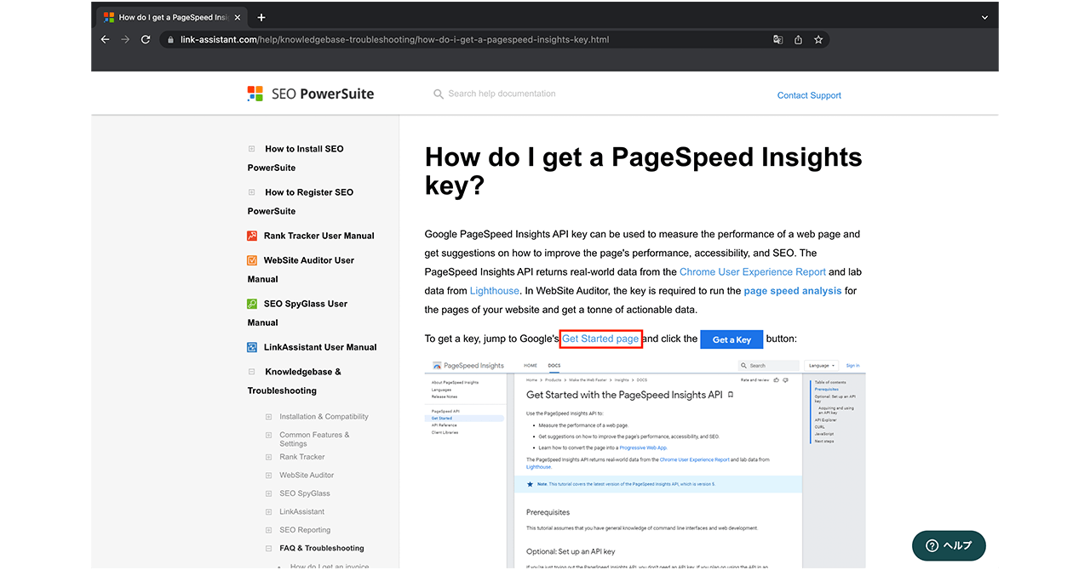Open Rank Tracker User Manual

pos(318,236)
